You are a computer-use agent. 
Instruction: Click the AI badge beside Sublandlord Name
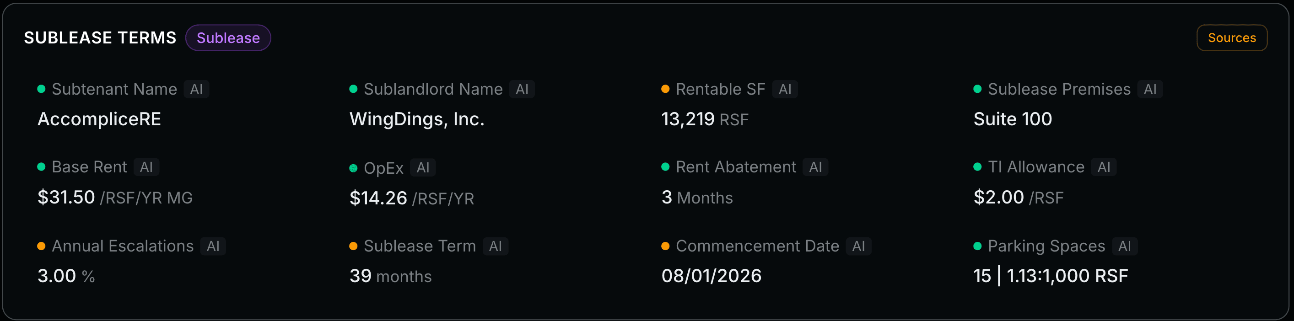click(523, 89)
